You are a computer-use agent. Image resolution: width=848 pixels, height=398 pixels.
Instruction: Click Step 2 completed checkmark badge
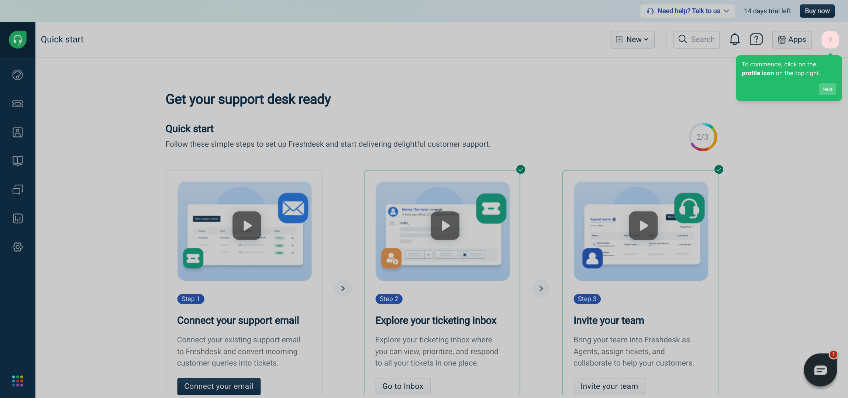click(x=520, y=170)
